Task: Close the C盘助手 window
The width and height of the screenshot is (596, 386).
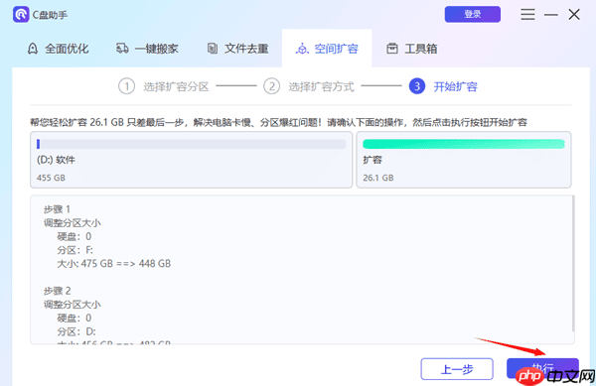Action: (x=574, y=15)
